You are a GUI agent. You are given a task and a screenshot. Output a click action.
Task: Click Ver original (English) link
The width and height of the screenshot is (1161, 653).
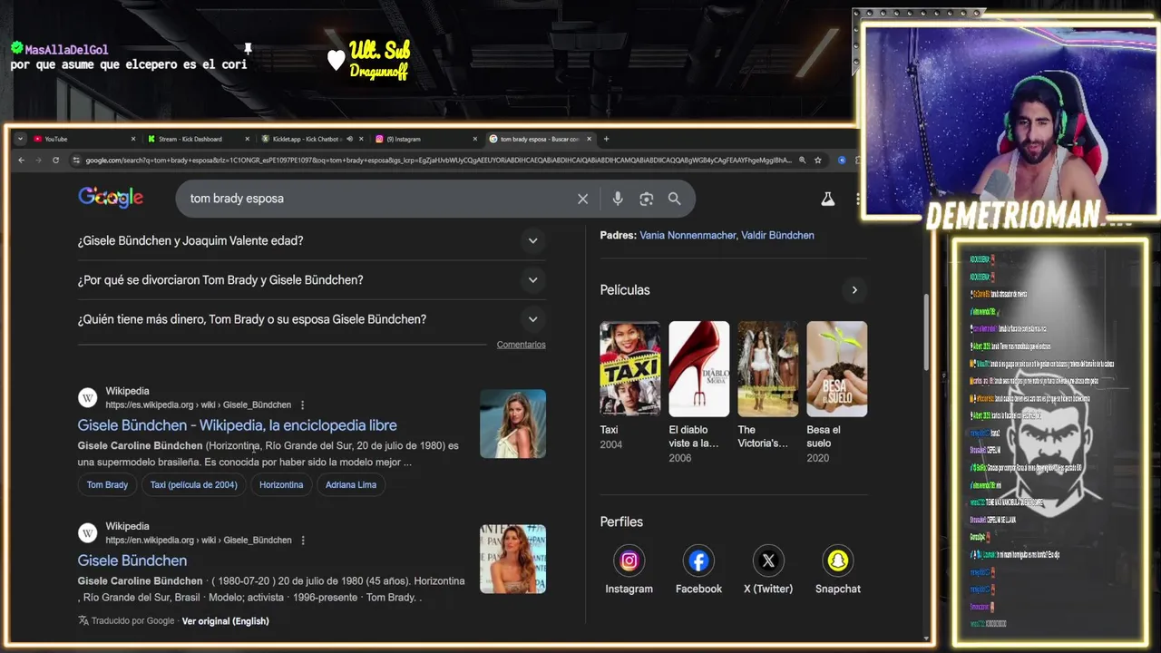click(x=226, y=621)
